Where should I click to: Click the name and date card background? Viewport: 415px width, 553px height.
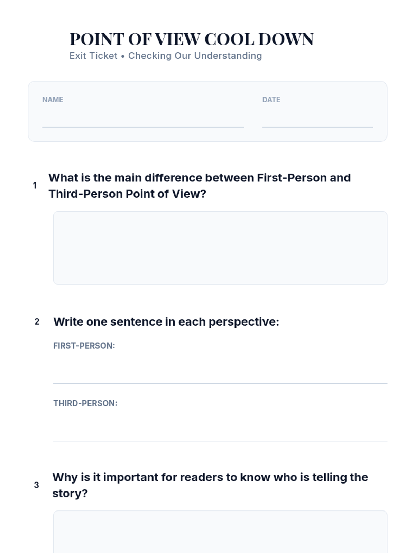click(207, 111)
